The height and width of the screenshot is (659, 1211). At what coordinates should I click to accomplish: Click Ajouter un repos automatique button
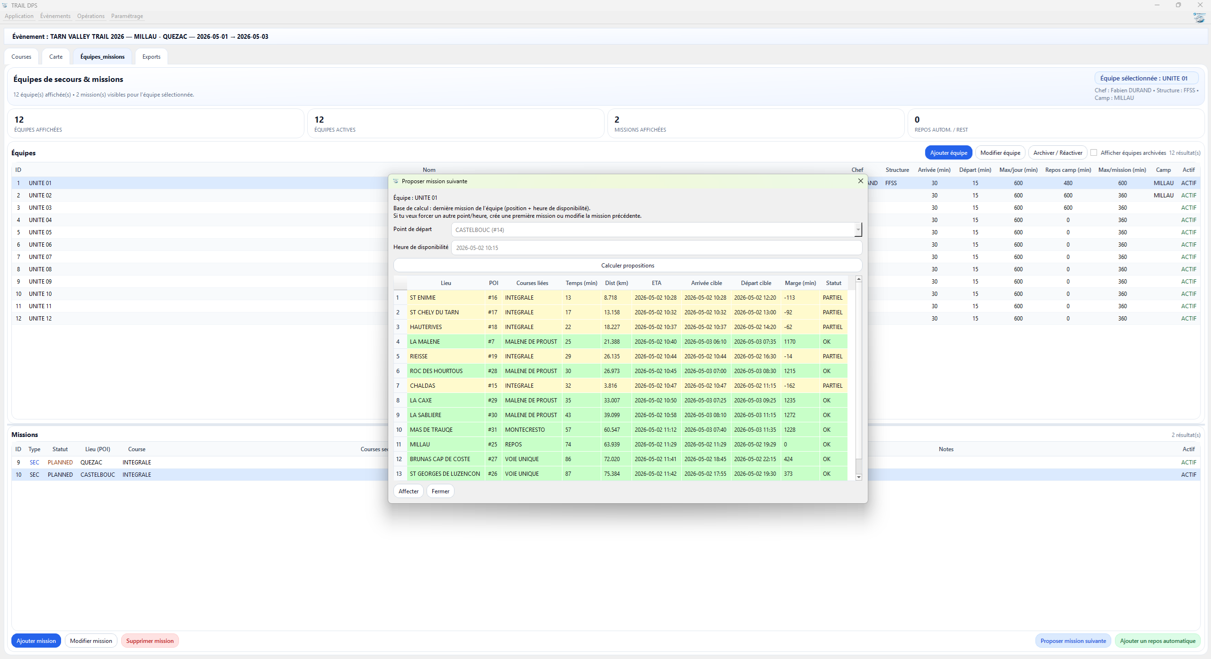(x=1157, y=641)
